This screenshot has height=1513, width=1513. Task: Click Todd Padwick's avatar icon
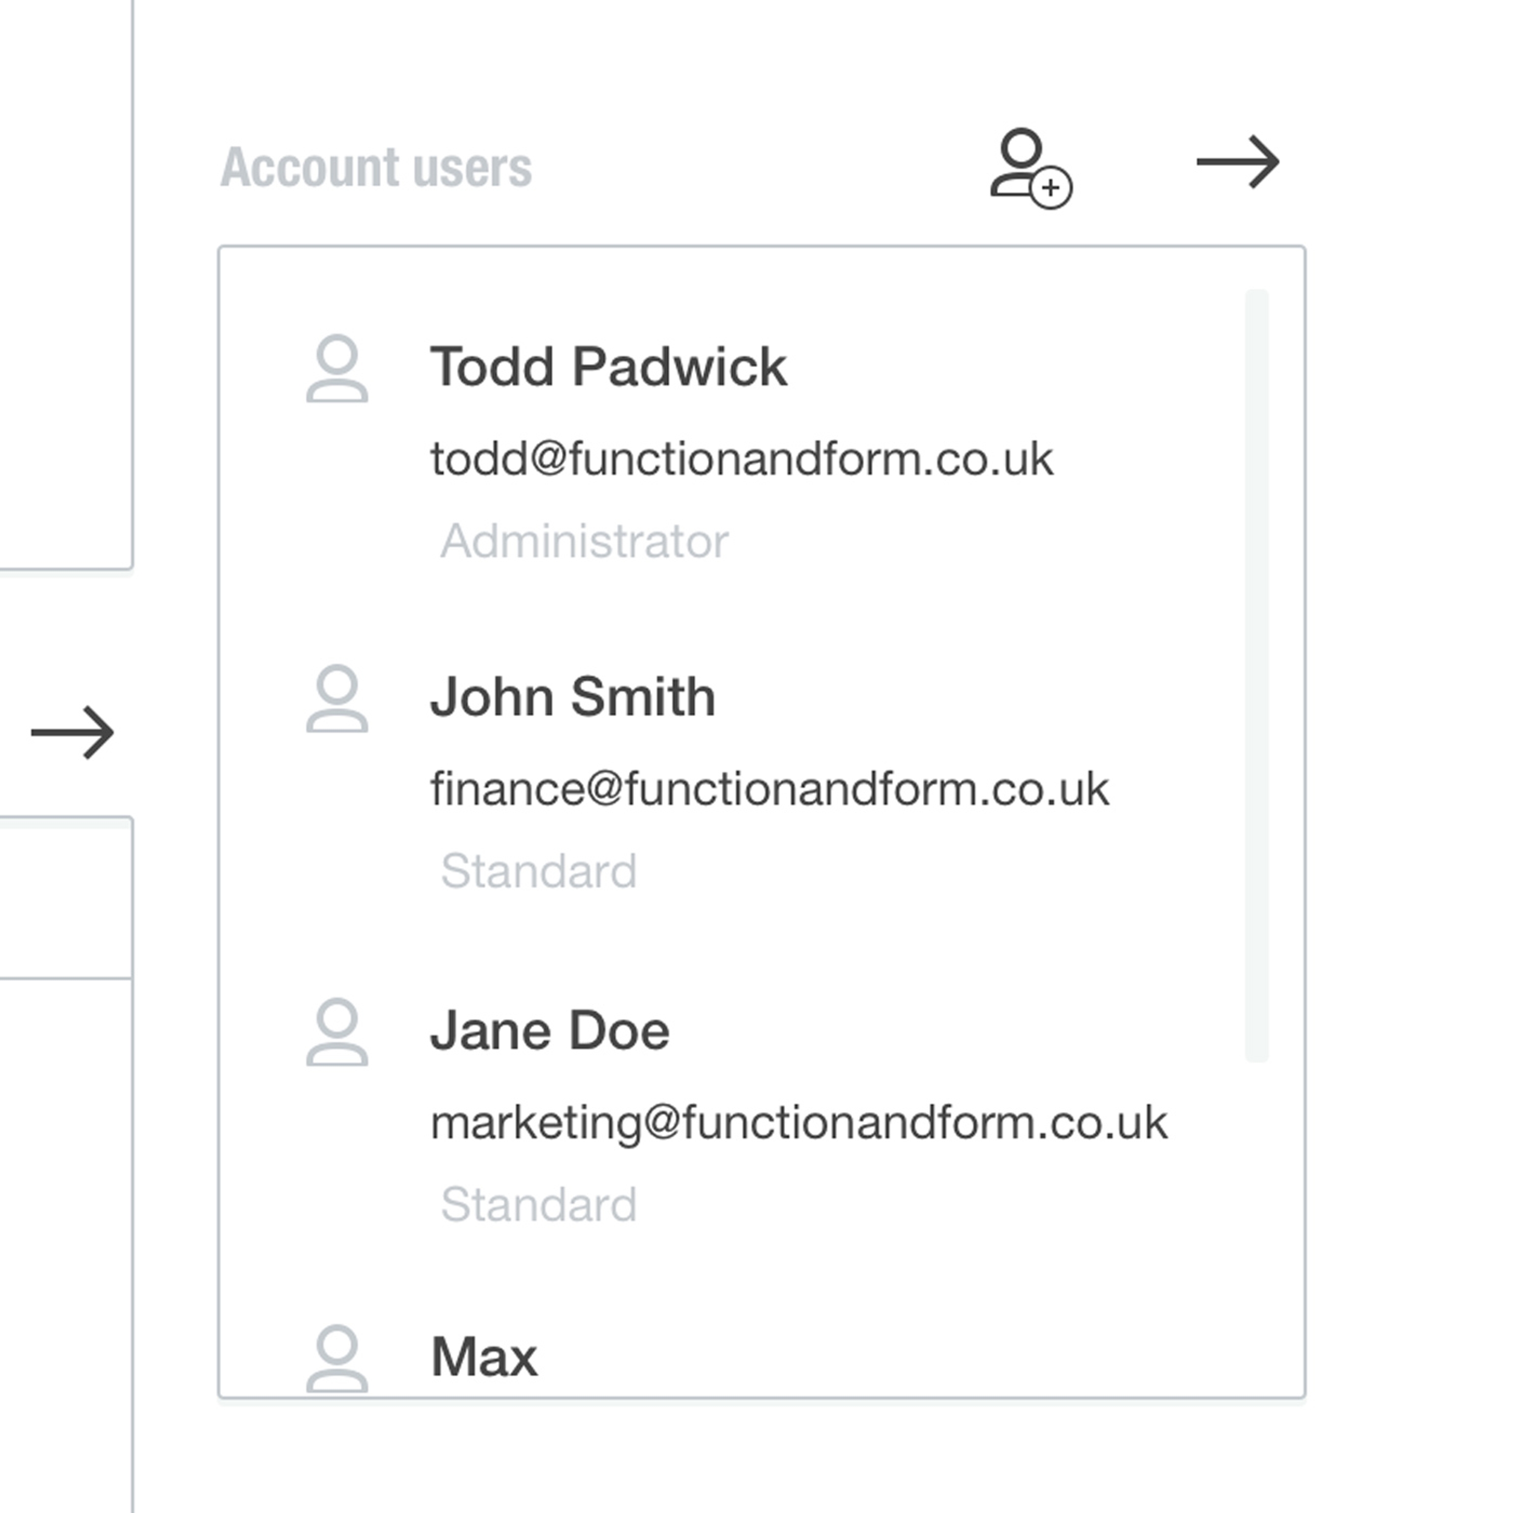337,369
